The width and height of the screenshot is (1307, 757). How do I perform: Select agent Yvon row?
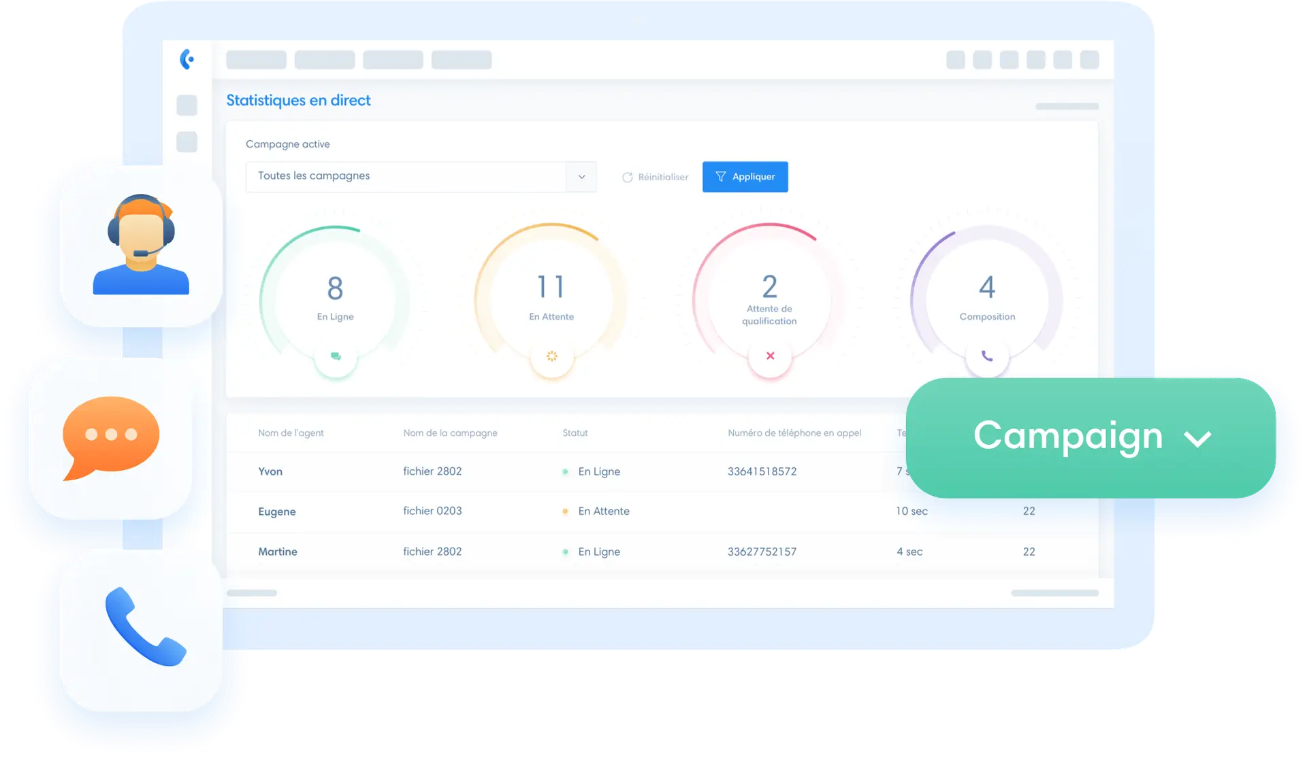[x=270, y=471]
